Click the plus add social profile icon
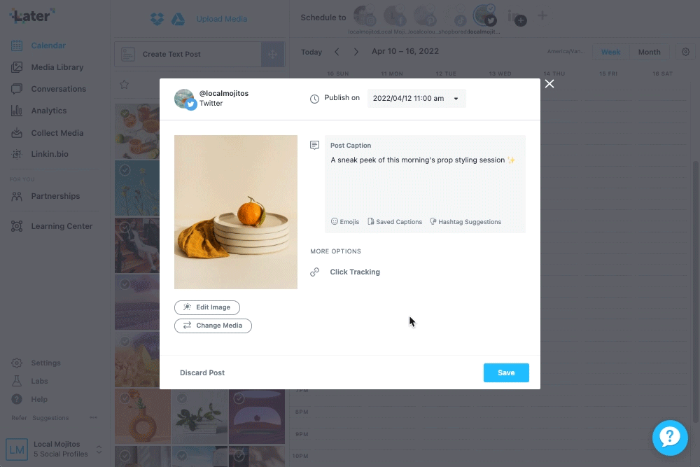Image resolution: width=700 pixels, height=467 pixels. pyautogui.click(x=542, y=16)
